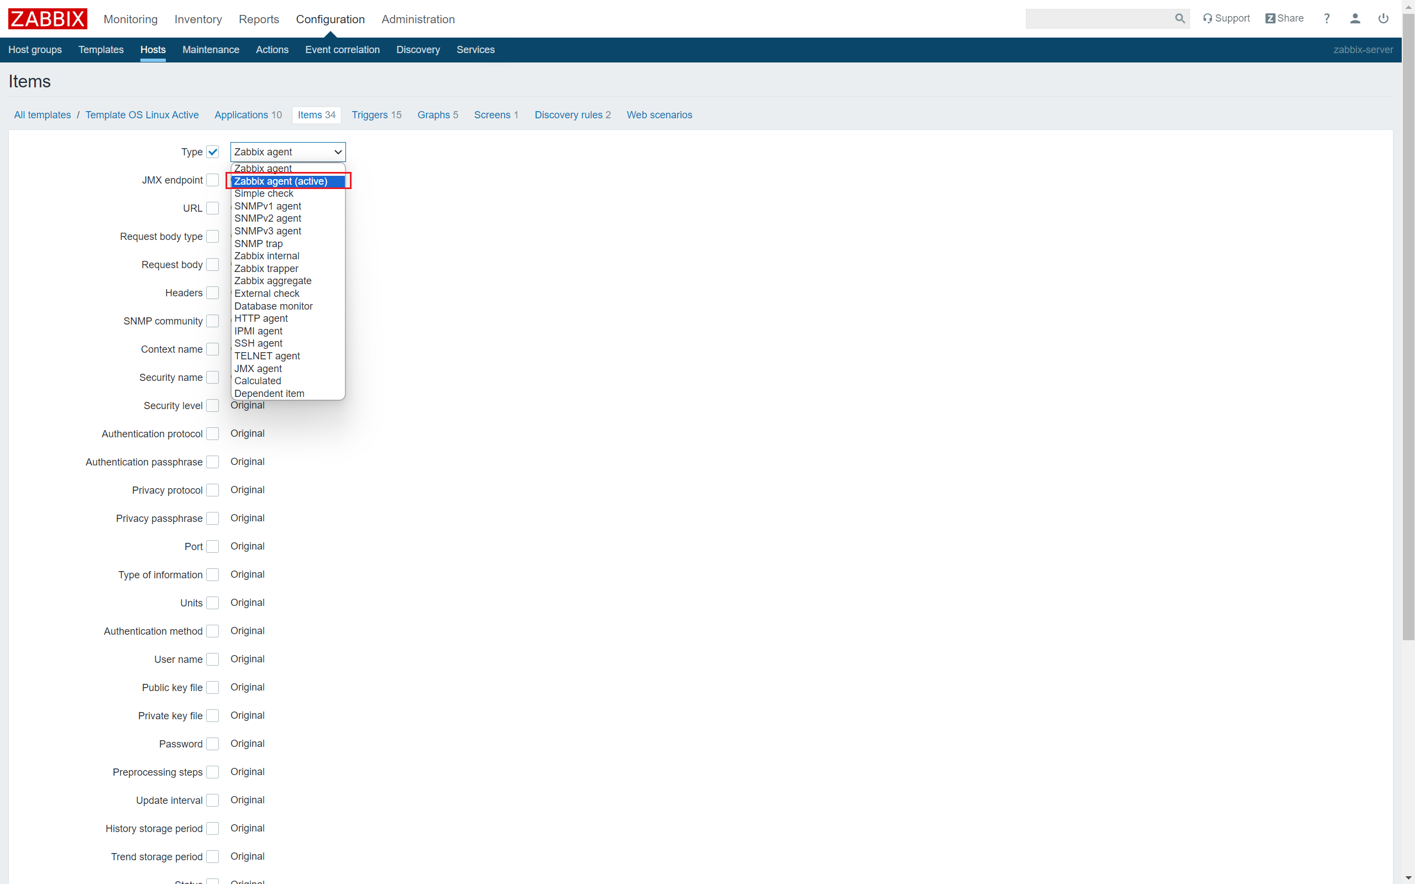Check the Request body type checkbox
The height and width of the screenshot is (884, 1415).
coord(213,236)
